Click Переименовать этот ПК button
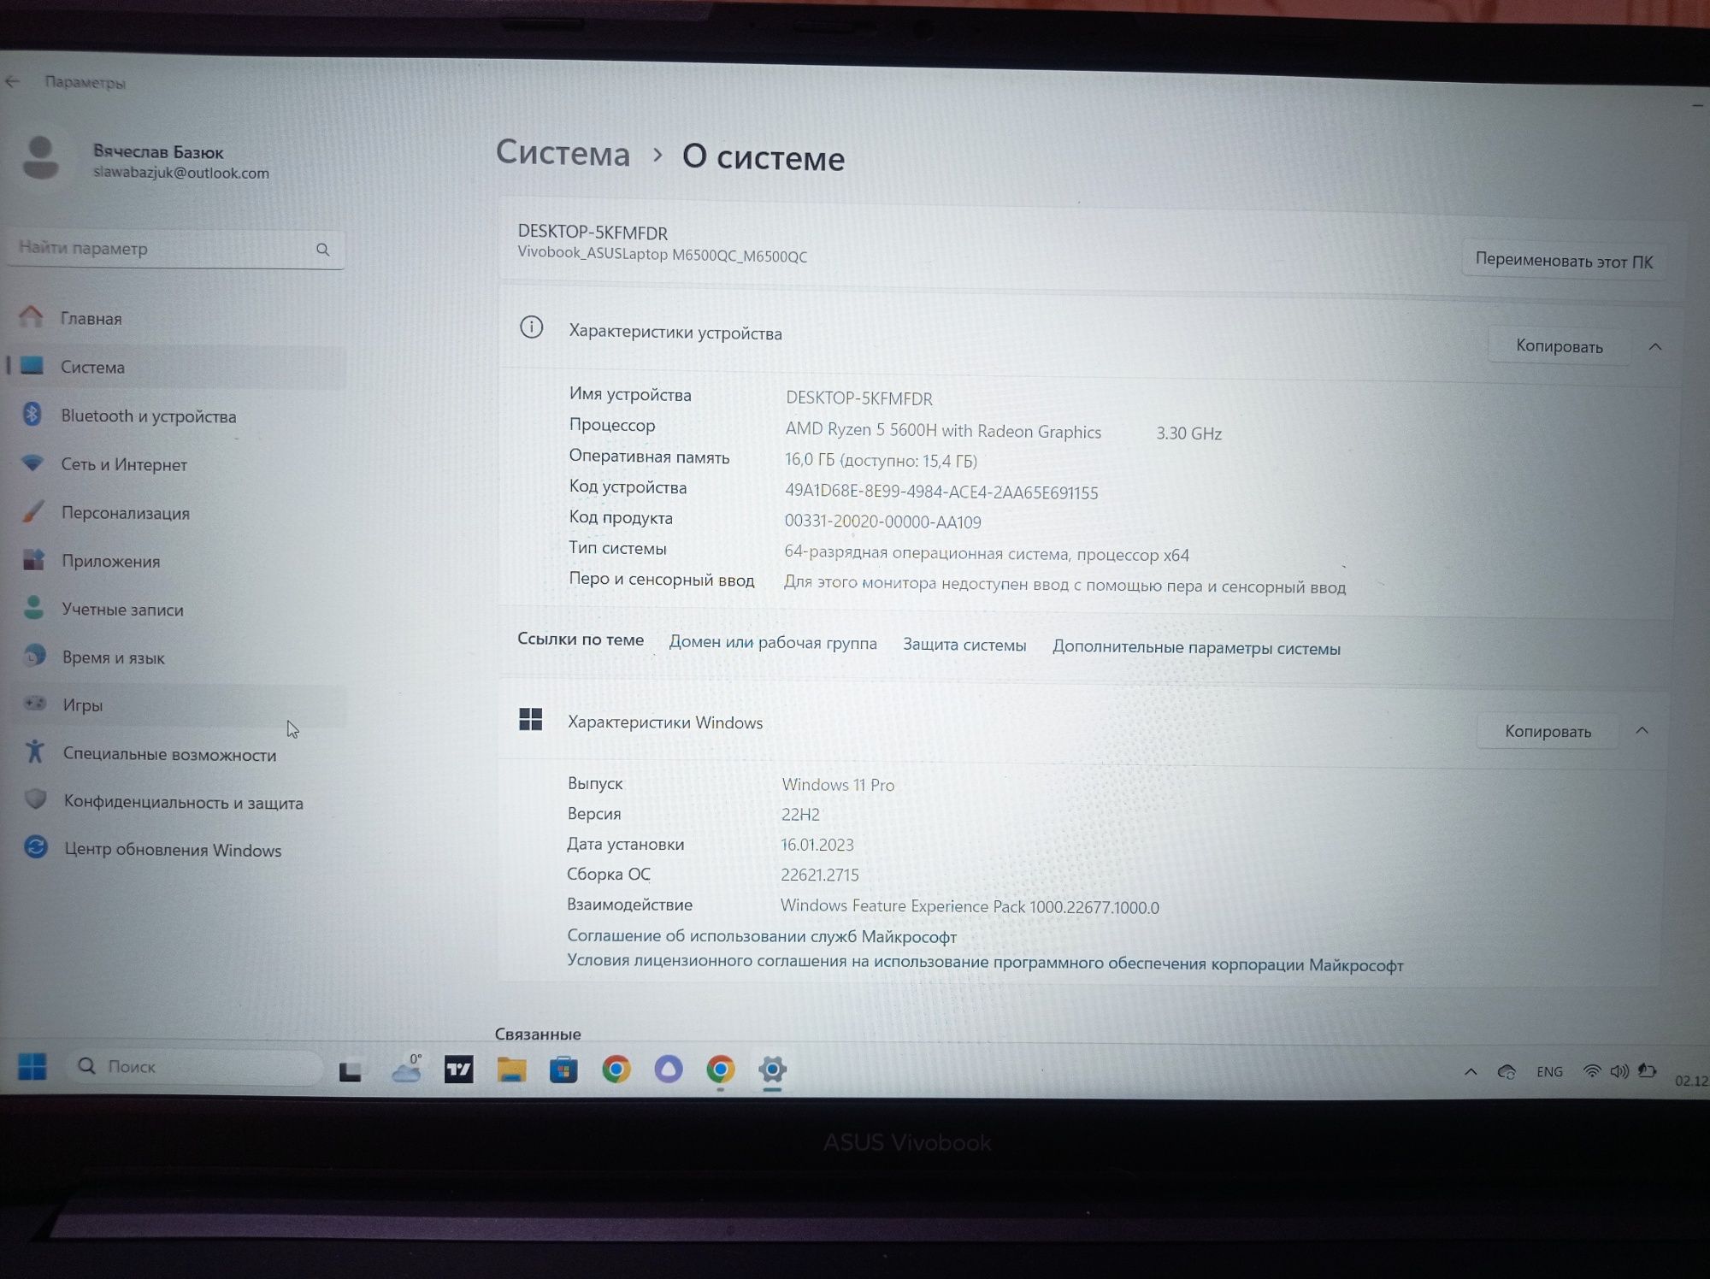This screenshot has height=1279, width=1710. (x=1563, y=261)
